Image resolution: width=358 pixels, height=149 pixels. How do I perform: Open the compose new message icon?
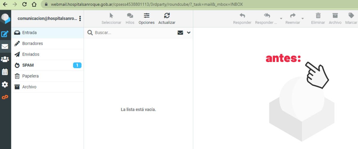pyautogui.click(x=5, y=34)
